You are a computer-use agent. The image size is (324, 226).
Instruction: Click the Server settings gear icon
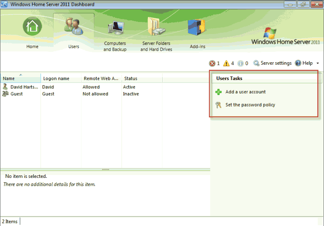pyautogui.click(x=256, y=63)
